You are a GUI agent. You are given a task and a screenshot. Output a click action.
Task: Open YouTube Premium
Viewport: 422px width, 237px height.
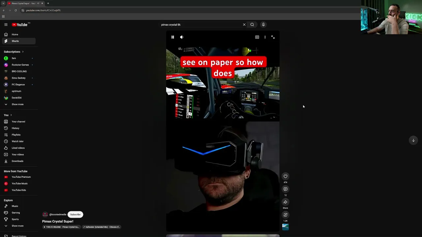click(x=18, y=177)
